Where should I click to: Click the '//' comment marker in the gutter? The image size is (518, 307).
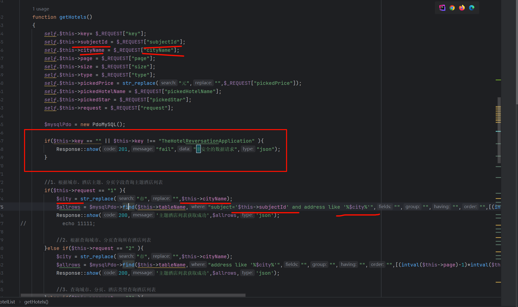pyautogui.click(x=23, y=223)
